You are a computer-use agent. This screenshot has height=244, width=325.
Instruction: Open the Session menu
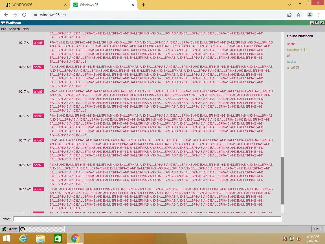[x=14, y=29]
